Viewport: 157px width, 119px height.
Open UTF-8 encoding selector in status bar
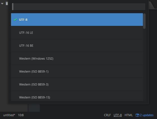(118, 115)
